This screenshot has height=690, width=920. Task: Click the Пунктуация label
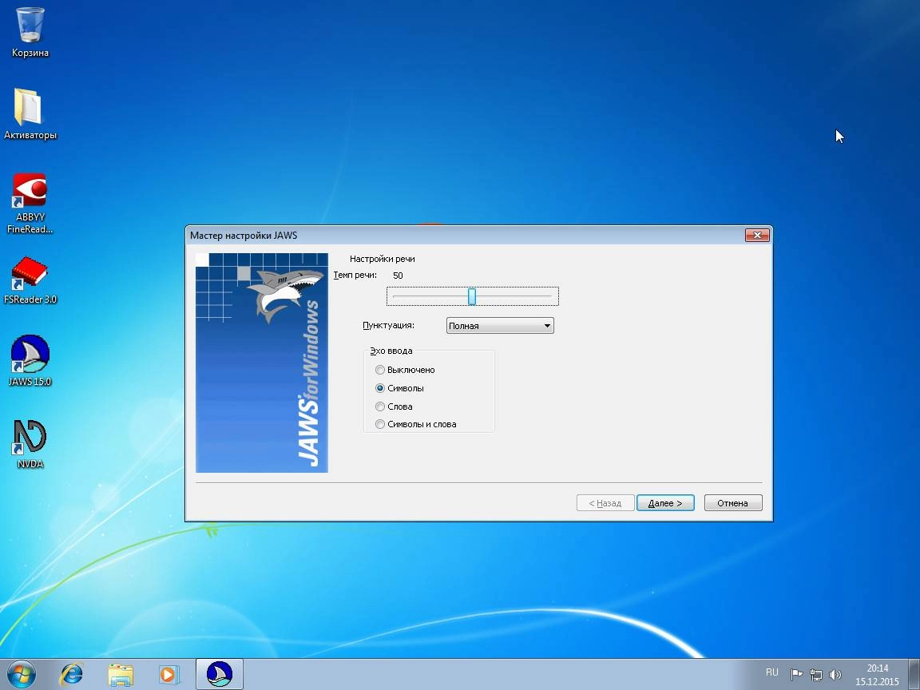[388, 325]
